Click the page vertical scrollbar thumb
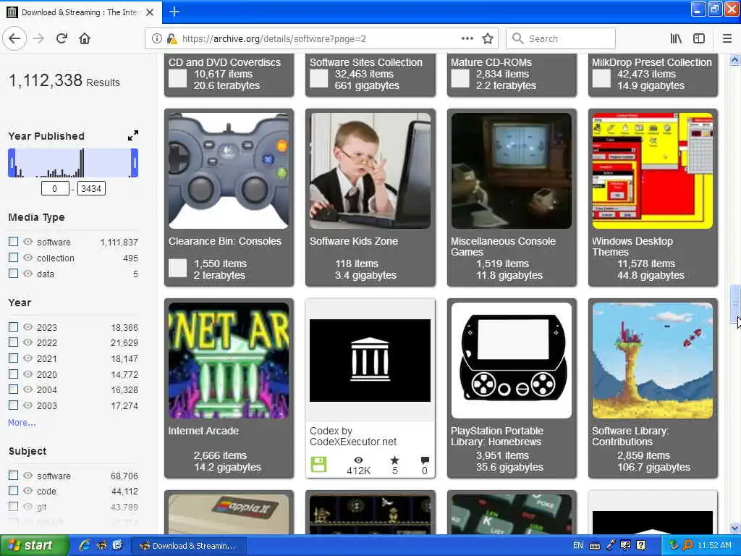This screenshot has height=556, width=741. (x=734, y=303)
